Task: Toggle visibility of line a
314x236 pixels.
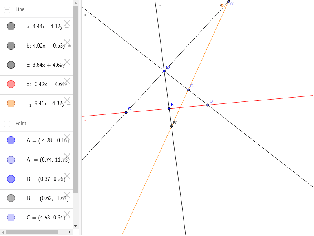Action: pyautogui.click(x=11, y=26)
